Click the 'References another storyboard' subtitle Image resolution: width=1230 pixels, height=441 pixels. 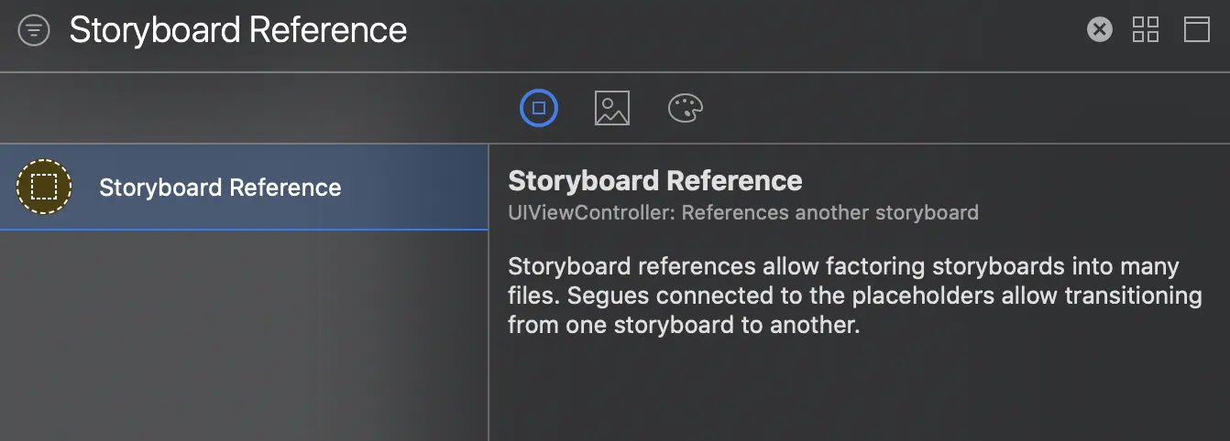pyautogui.click(x=829, y=213)
